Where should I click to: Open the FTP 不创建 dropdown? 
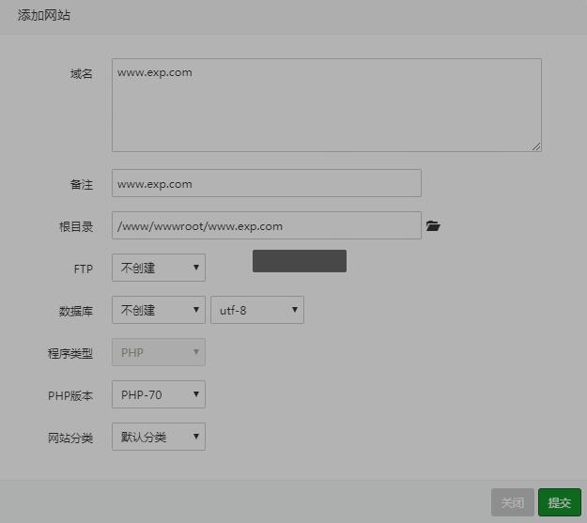[x=159, y=268]
